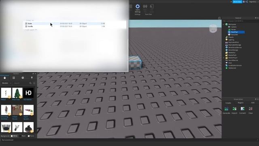
Task: Click the Generate terrain tool
Action: 226,110
